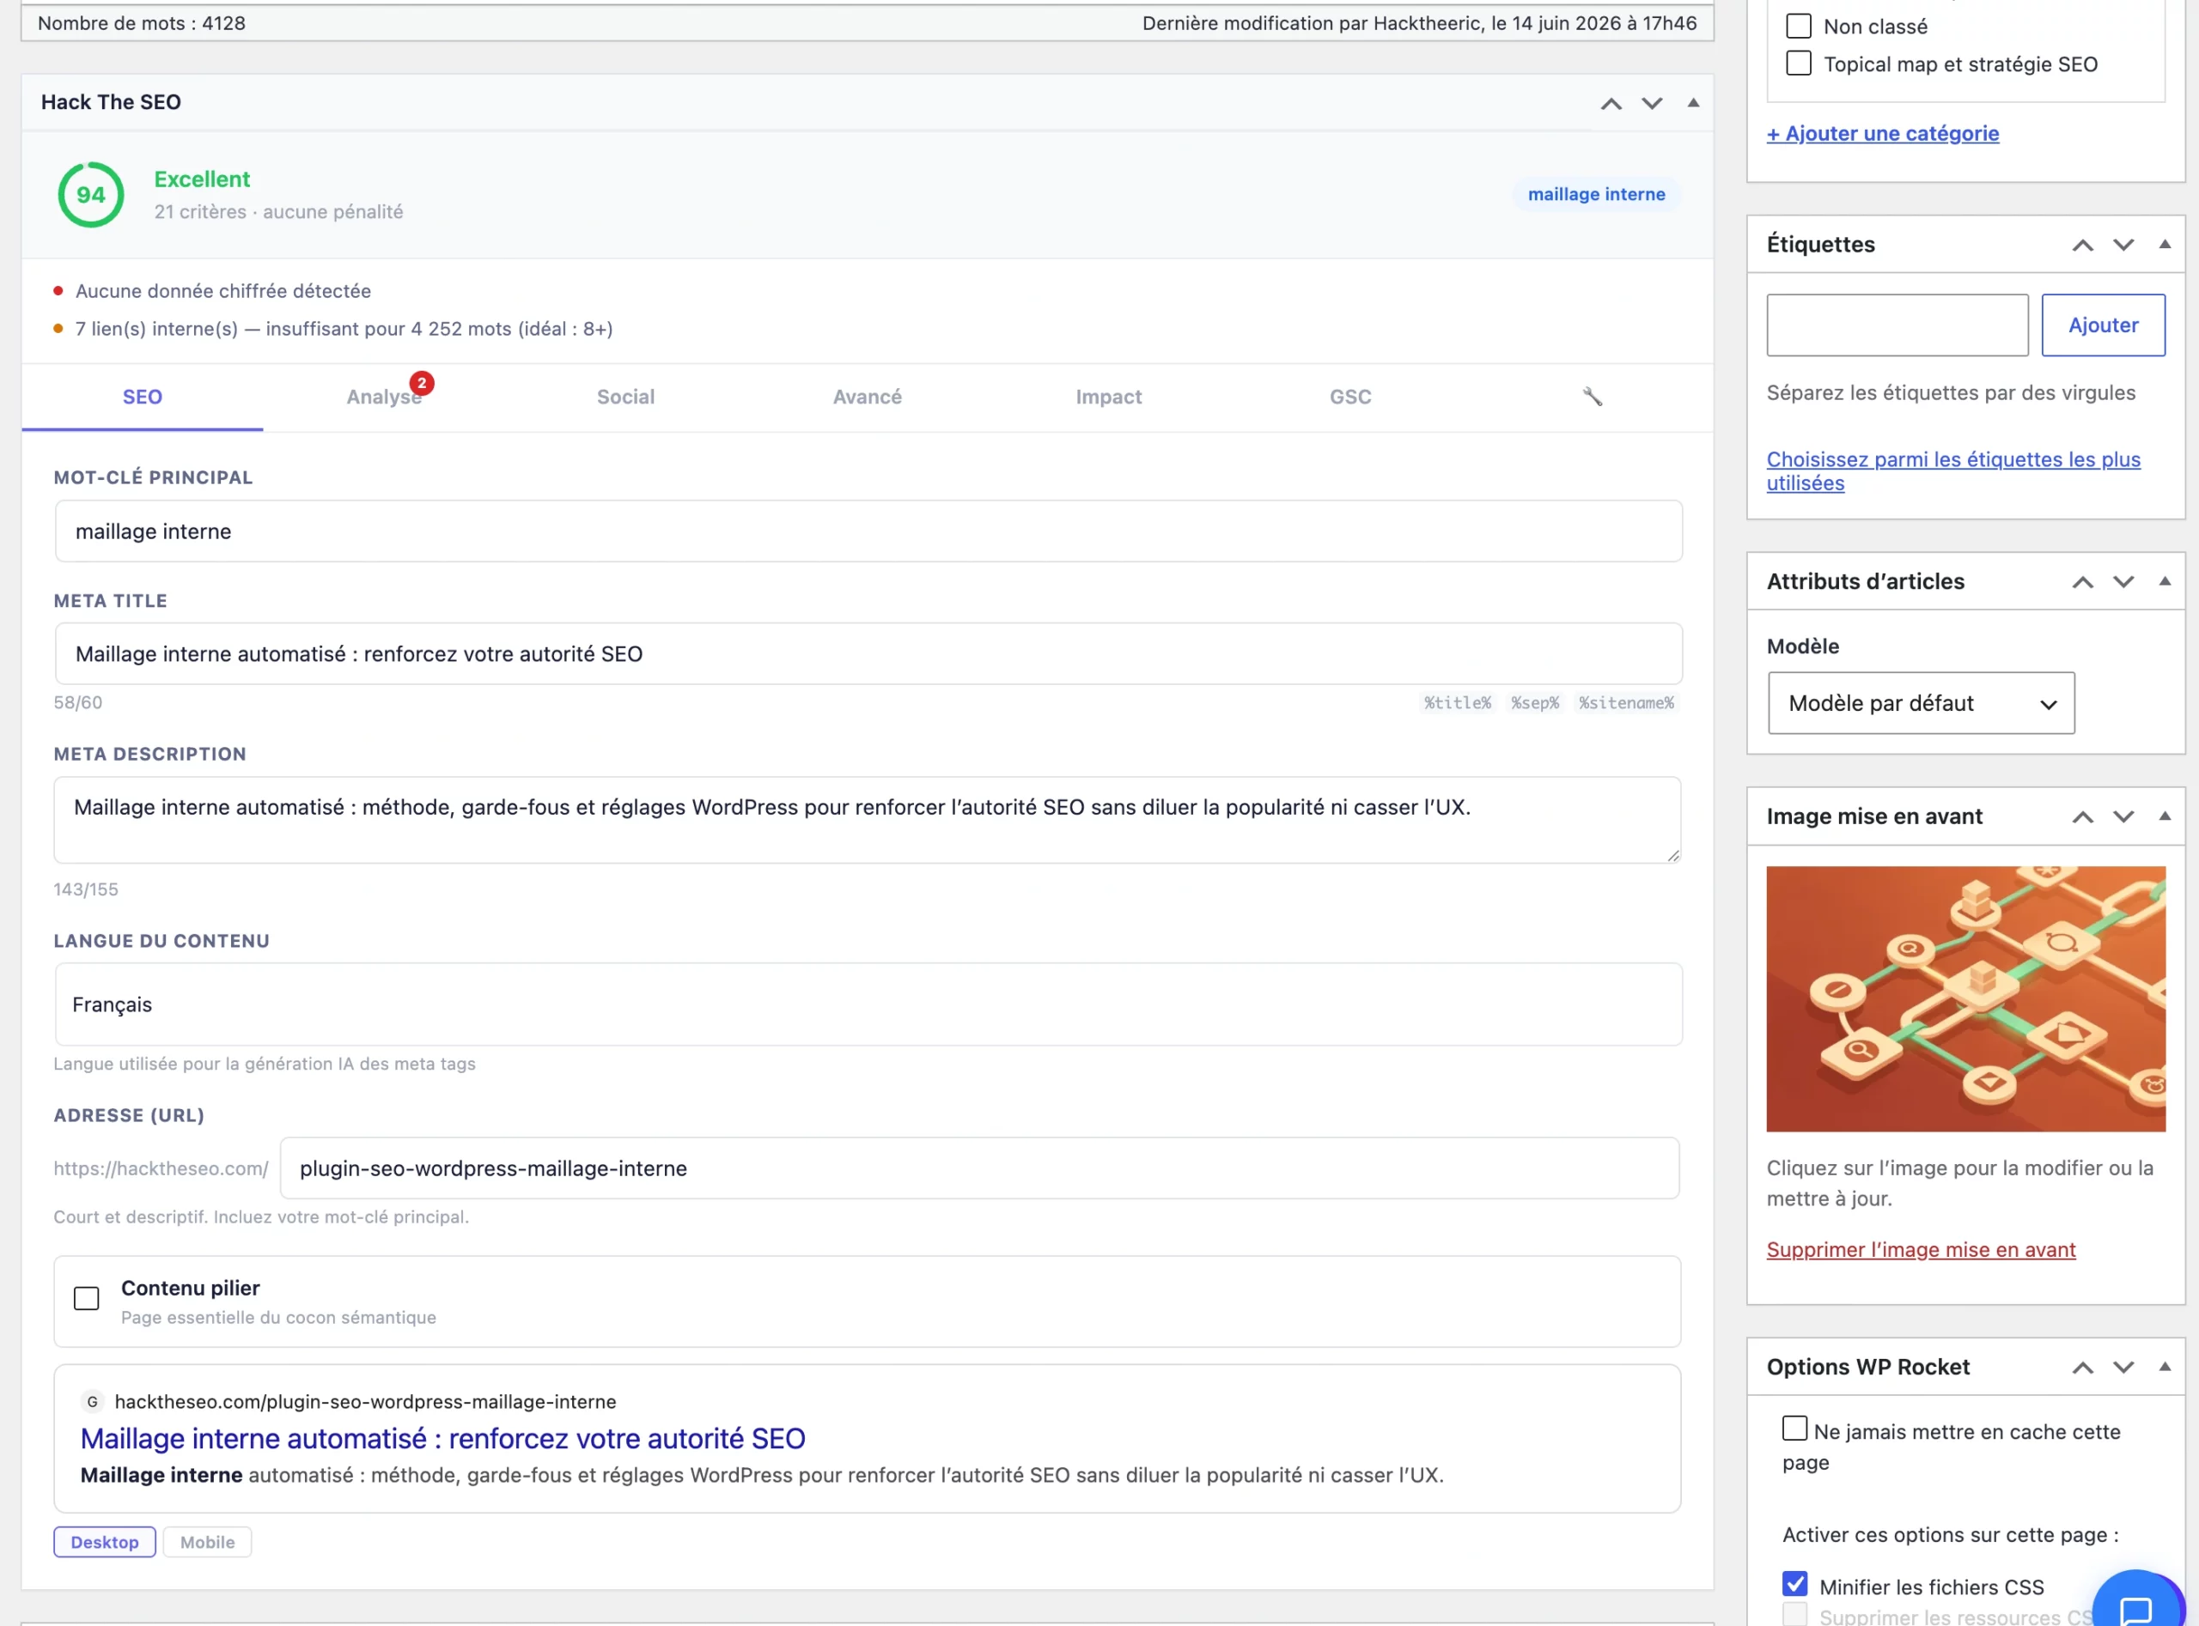Move Attributs d'articles panel down

pyautogui.click(x=2124, y=582)
